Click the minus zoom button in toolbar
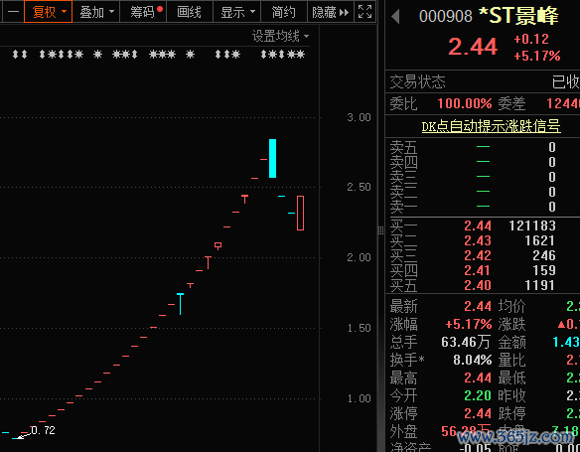The image size is (580, 452). (x=13, y=12)
